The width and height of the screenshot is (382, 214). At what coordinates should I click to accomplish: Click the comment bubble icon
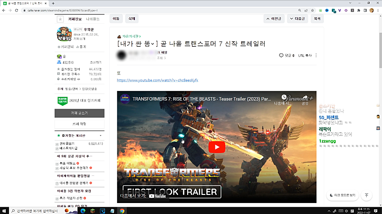(281, 55)
